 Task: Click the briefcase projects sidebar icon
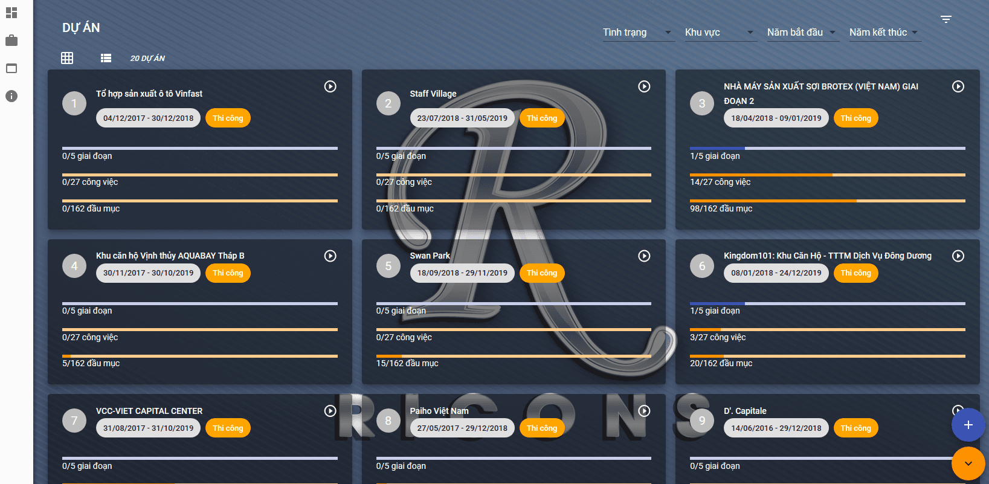11,40
